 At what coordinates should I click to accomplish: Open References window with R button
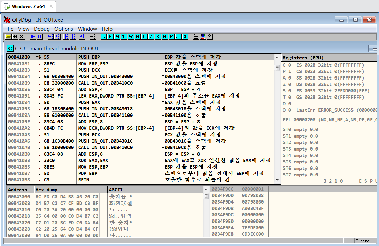171,36
